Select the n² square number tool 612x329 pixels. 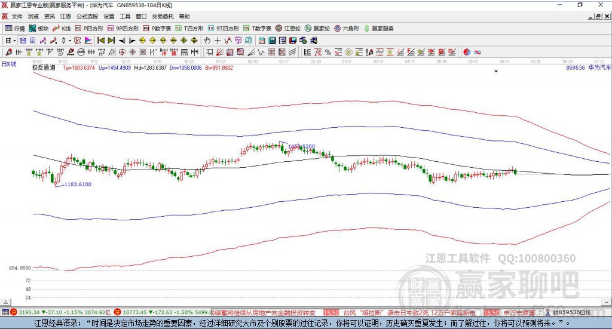[x=102, y=52]
